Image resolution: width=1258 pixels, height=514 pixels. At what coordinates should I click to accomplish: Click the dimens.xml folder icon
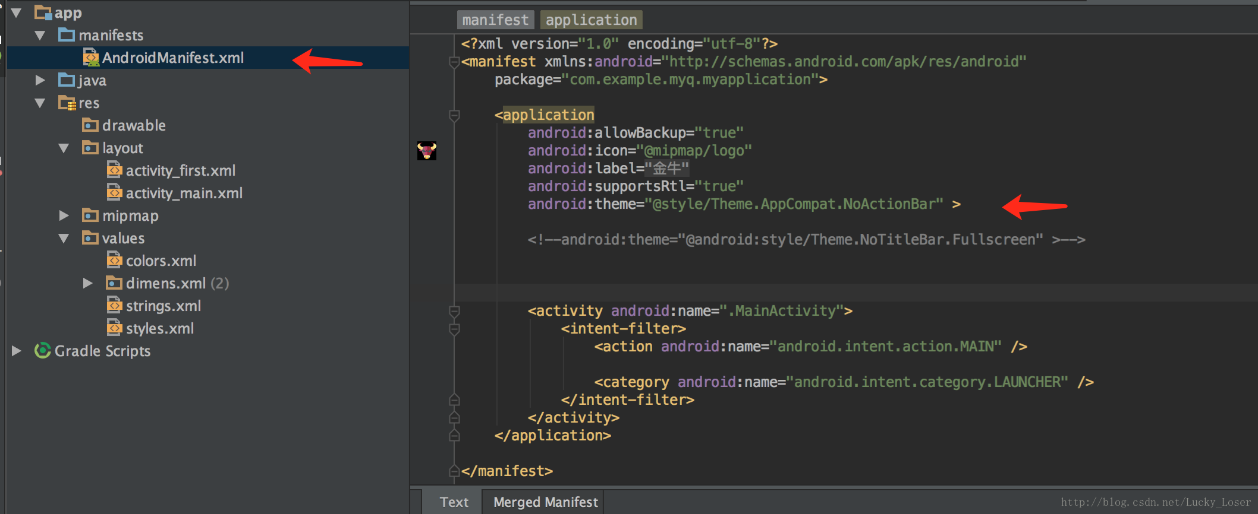(114, 283)
